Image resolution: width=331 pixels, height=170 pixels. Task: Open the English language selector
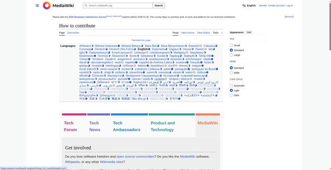coord(249,5)
